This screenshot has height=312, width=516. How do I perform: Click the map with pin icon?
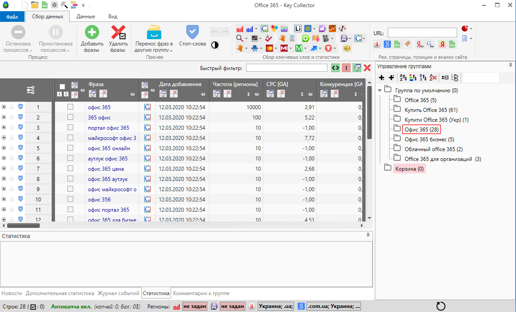point(315,38)
